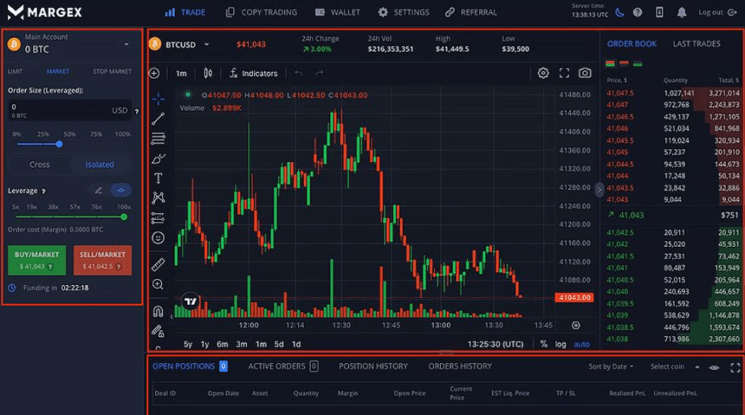Switch to dark mode moon icon
Viewport: 745px width, 415px height.
click(620, 12)
